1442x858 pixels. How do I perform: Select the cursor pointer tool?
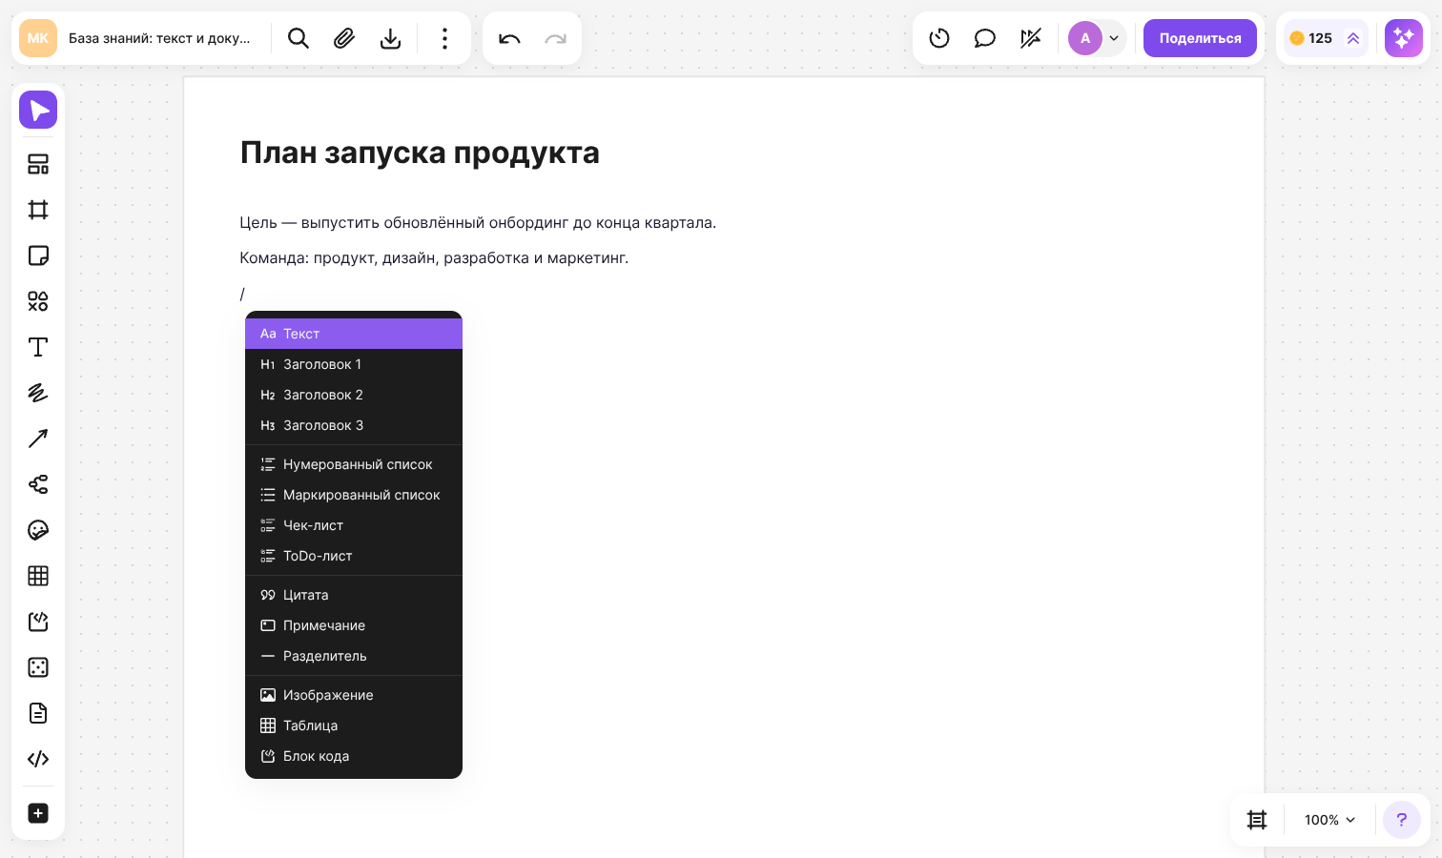coord(38,110)
